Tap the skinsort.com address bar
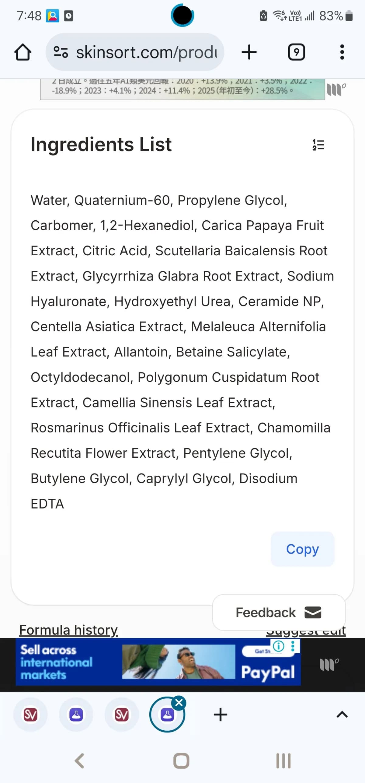Viewport: 365px width, 783px height. click(146, 52)
